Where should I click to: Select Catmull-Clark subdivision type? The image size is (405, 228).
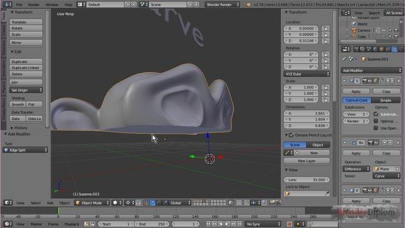point(357,100)
